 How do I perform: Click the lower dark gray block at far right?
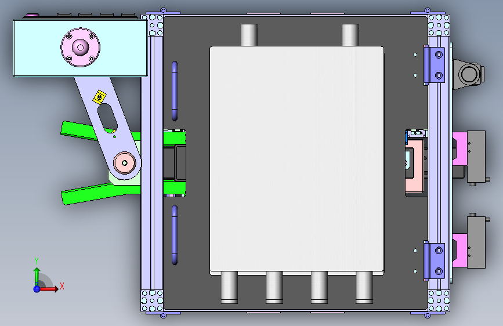point(476,242)
